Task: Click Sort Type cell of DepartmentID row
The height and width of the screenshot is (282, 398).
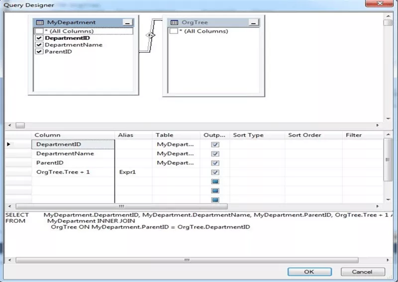Action: tap(257, 144)
